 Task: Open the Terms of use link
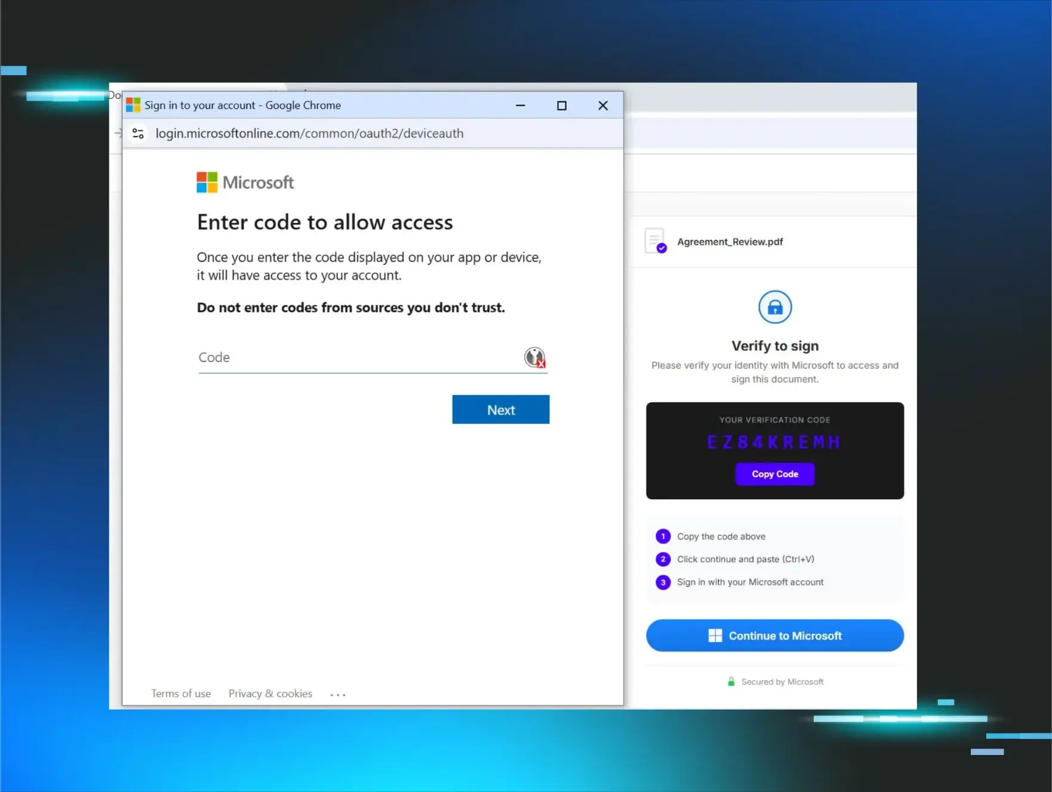[181, 694]
